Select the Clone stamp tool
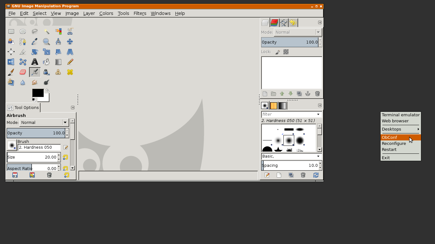The width and height of the screenshot is (435, 244). click(x=58, y=72)
